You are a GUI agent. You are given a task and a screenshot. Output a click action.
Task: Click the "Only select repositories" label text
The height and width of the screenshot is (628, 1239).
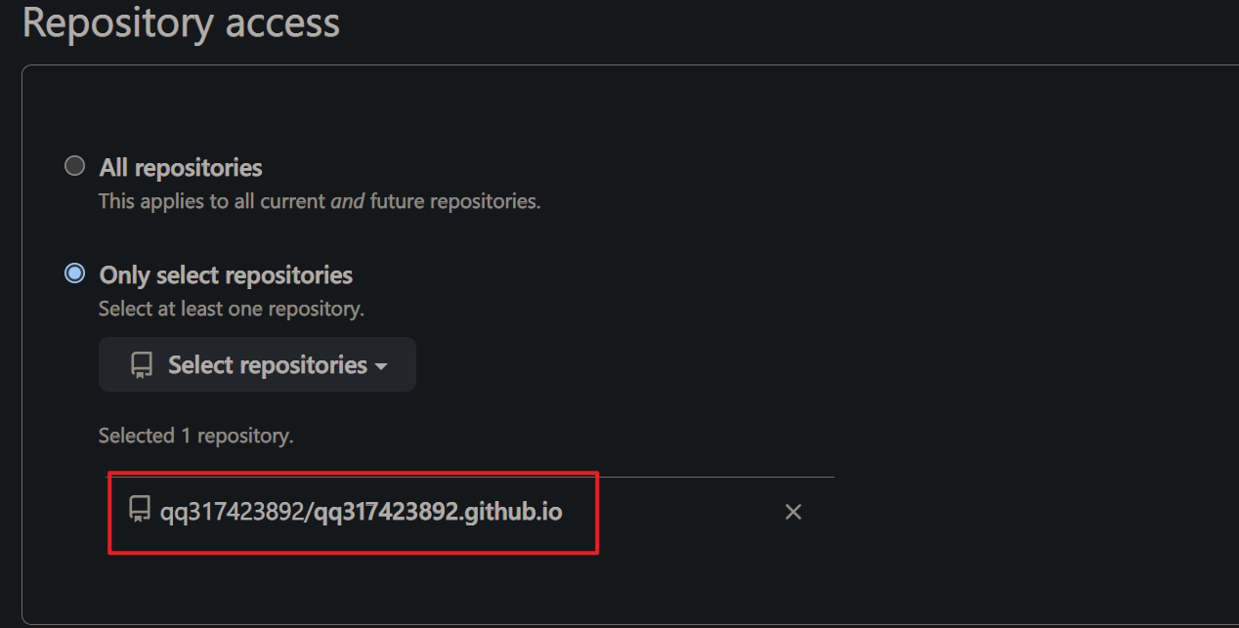[226, 274]
